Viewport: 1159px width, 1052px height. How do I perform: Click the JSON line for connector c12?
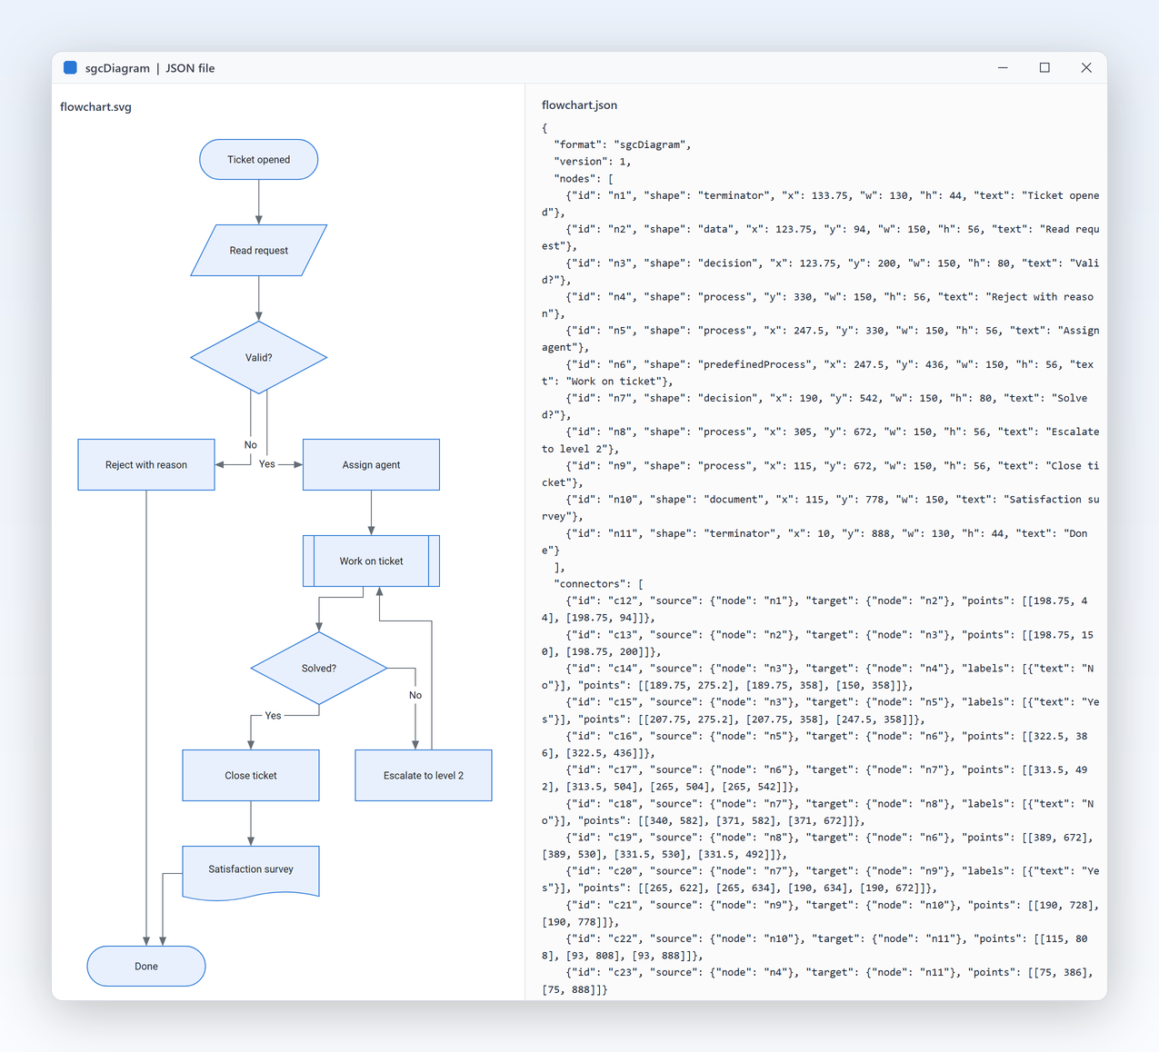pyautogui.click(x=814, y=609)
